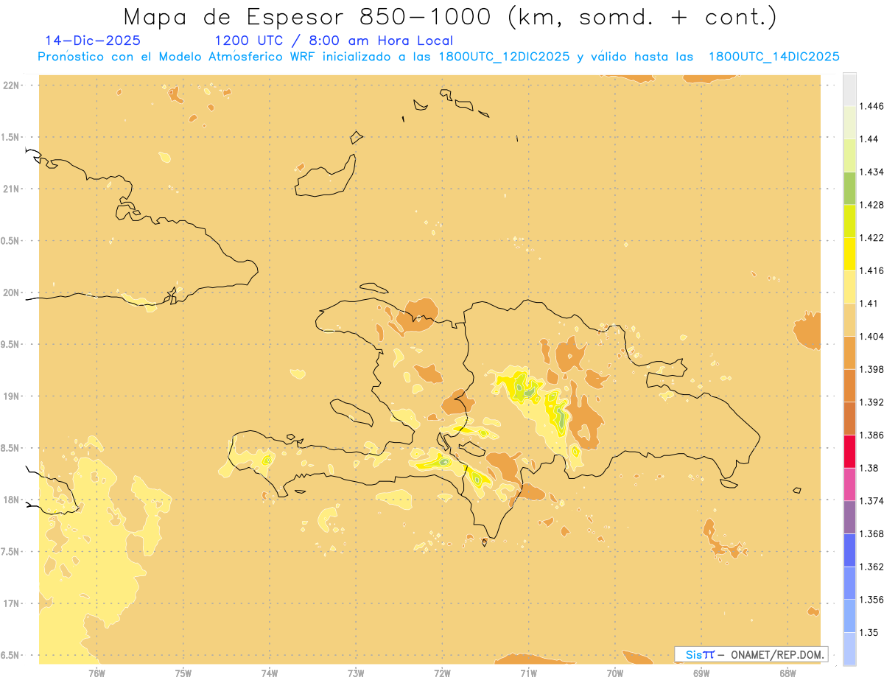884x683 pixels.
Task: Click the legend value 1.374
Action: coord(871,500)
